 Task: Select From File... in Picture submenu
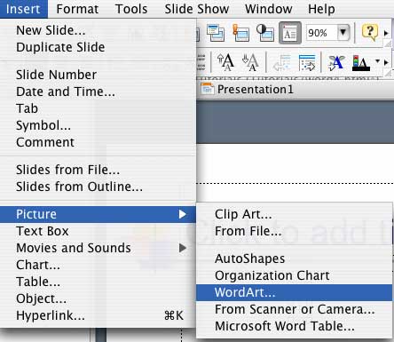295,231
